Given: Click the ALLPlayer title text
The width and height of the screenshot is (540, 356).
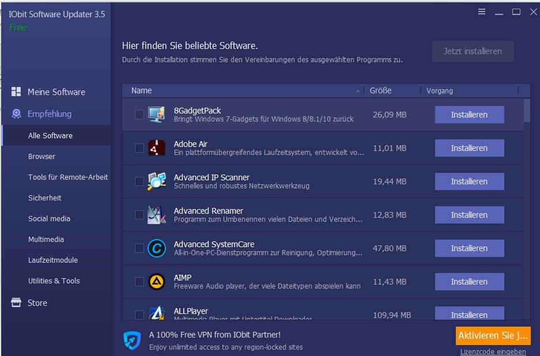Looking at the screenshot, I should [x=191, y=311].
